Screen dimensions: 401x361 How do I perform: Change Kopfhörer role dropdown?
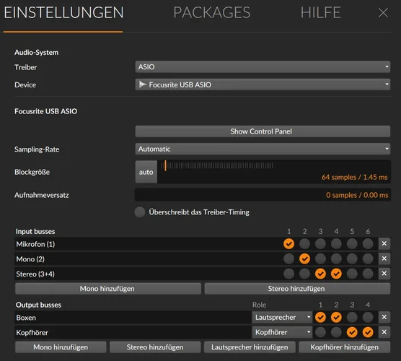[282, 332]
